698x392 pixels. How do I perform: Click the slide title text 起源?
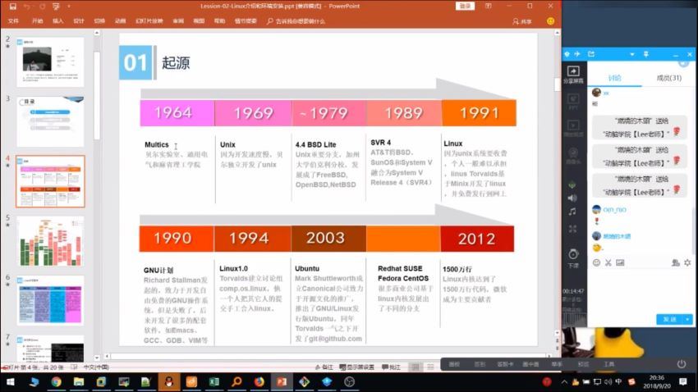click(x=176, y=62)
